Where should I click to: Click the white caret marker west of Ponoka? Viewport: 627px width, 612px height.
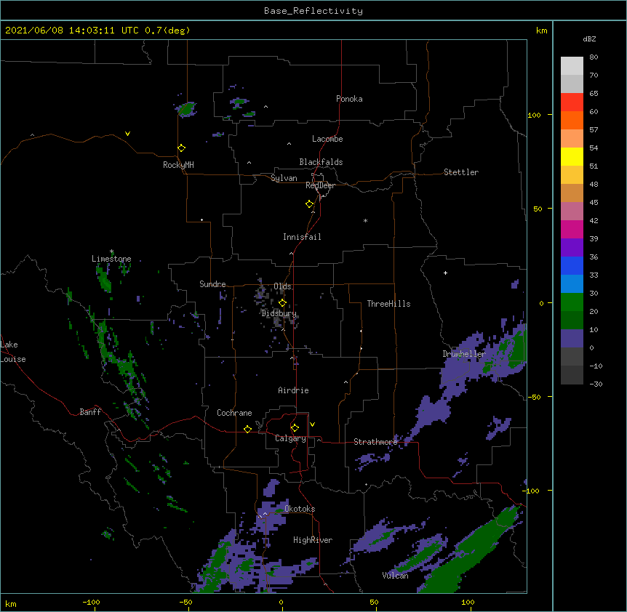point(266,107)
